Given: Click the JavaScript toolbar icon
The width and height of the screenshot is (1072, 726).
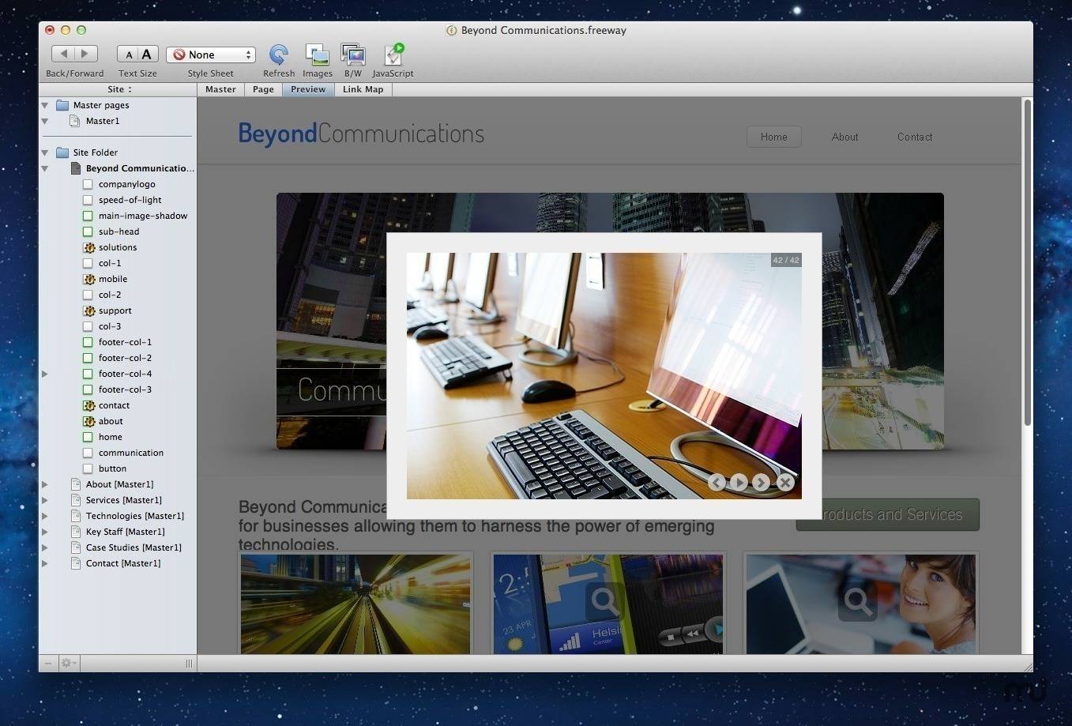Looking at the screenshot, I should 393,55.
